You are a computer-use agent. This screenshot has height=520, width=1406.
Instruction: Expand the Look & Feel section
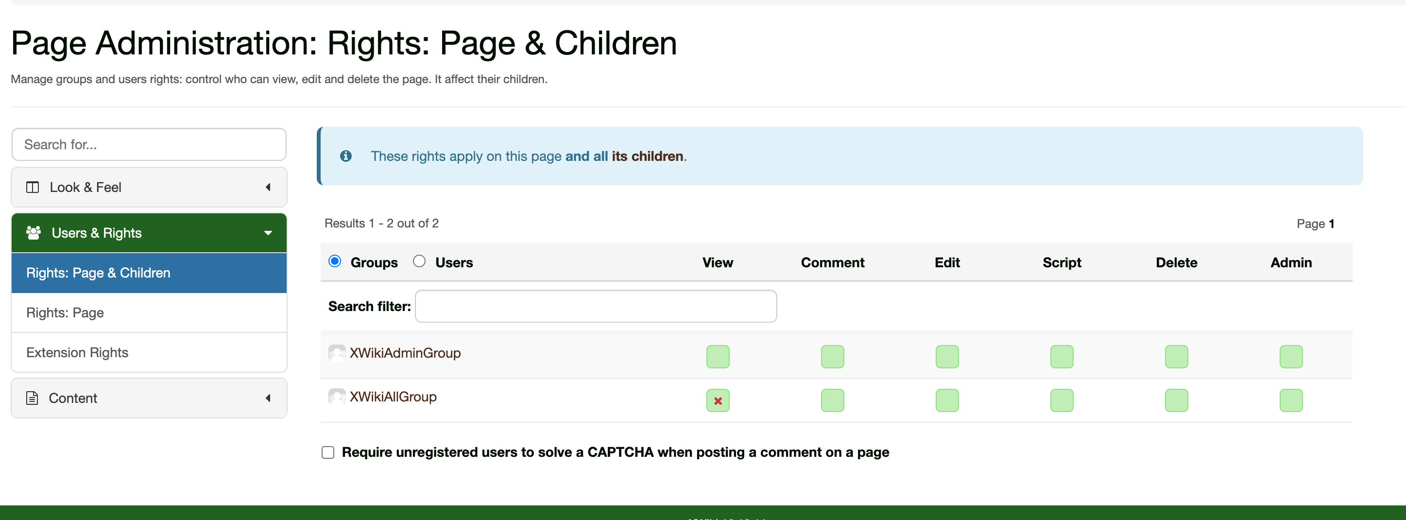click(267, 188)
